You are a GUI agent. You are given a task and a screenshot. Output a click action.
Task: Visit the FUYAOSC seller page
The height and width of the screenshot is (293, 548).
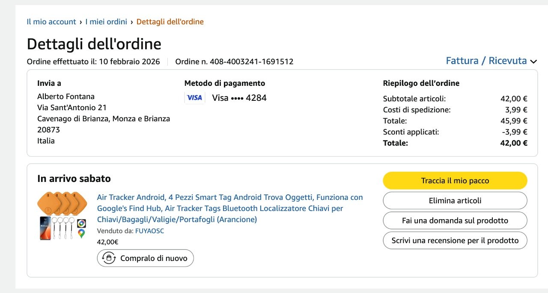(149, 231)
